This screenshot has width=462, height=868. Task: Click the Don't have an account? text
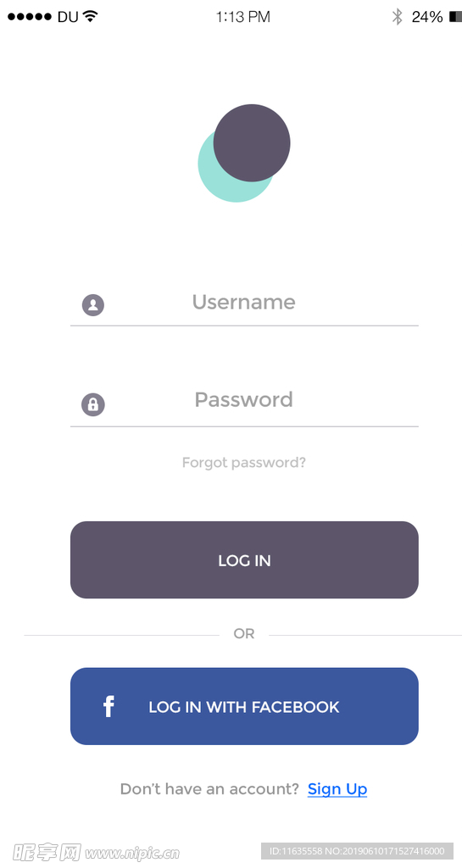pyautogui.click(x=209, y=789)
